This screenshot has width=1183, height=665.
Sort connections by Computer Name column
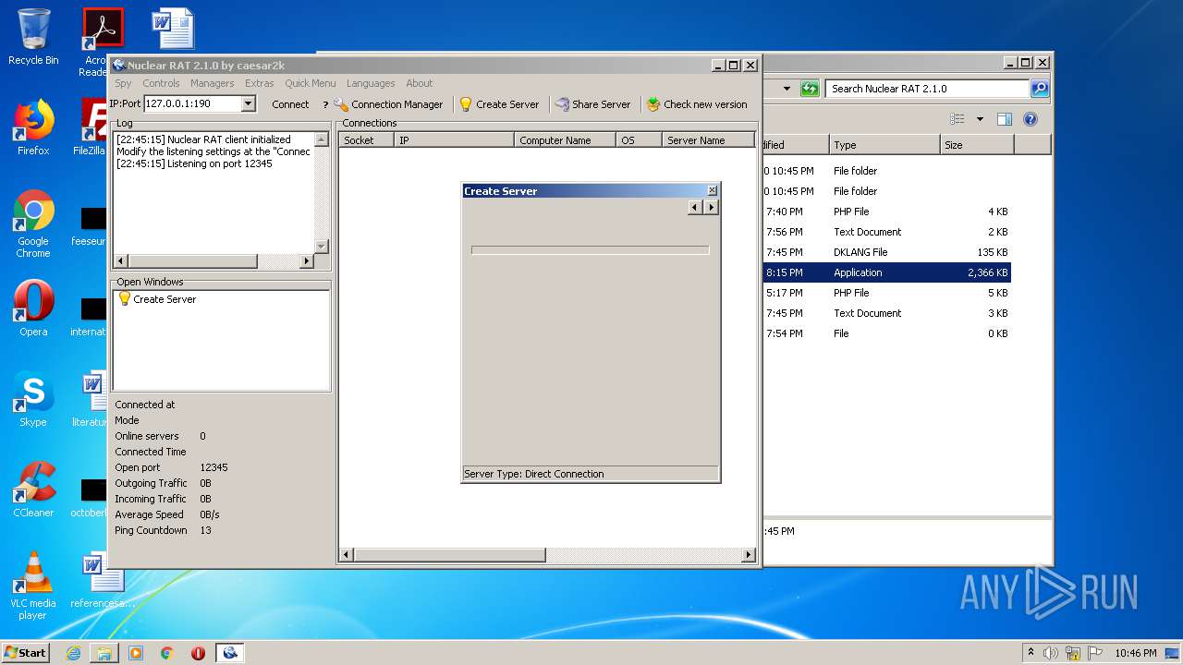pos(565,140)
